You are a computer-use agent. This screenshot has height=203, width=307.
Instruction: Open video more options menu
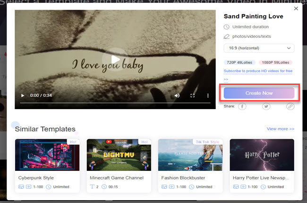(x=208, y=95)
